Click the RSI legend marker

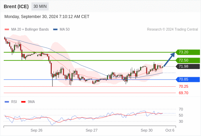pos(7,102)
